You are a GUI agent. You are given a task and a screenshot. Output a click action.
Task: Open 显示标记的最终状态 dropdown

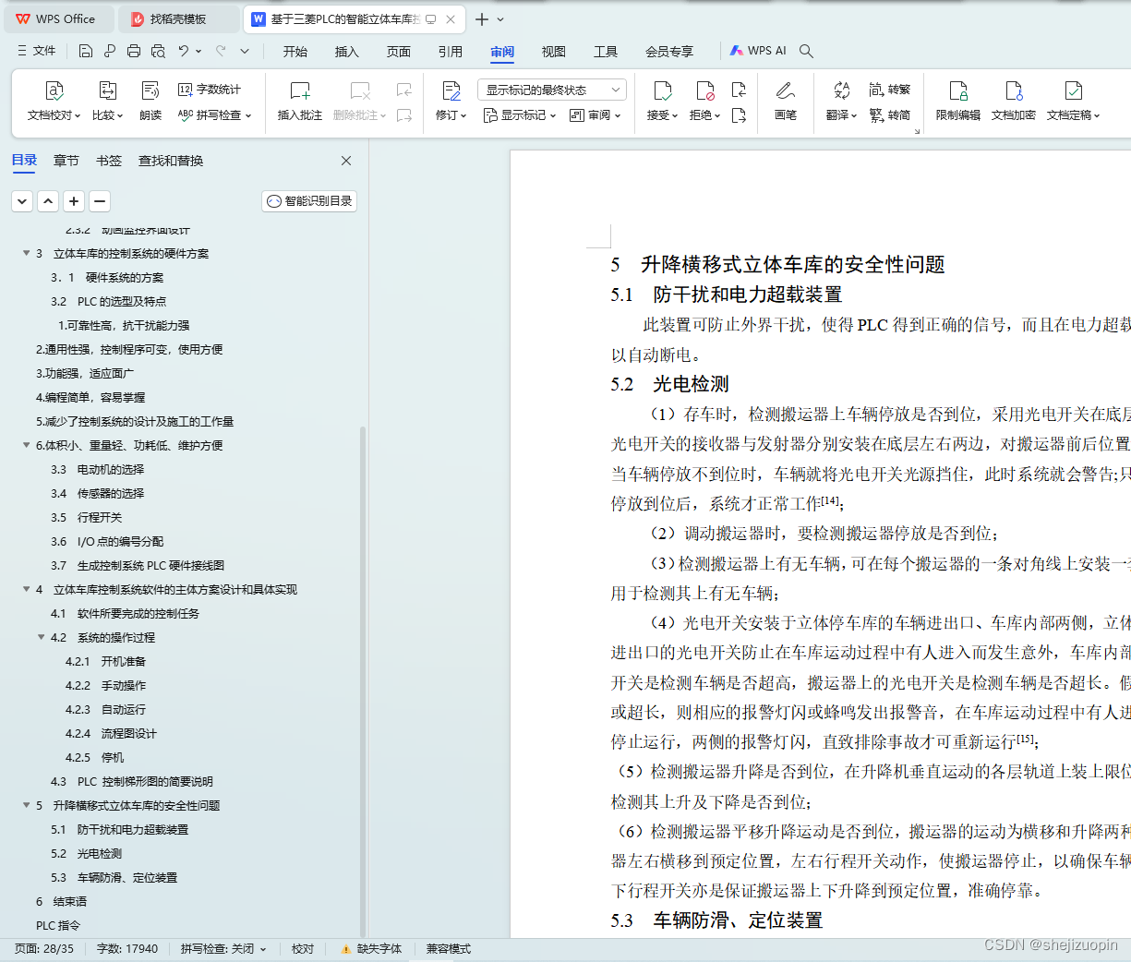[x=552, y=90]
